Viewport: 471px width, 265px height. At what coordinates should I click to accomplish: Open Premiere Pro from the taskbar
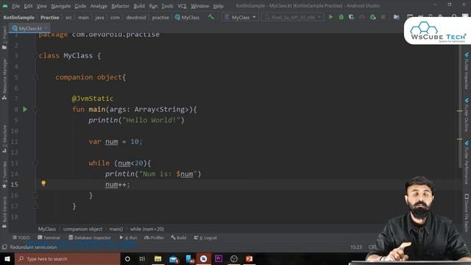coord(219,258)
